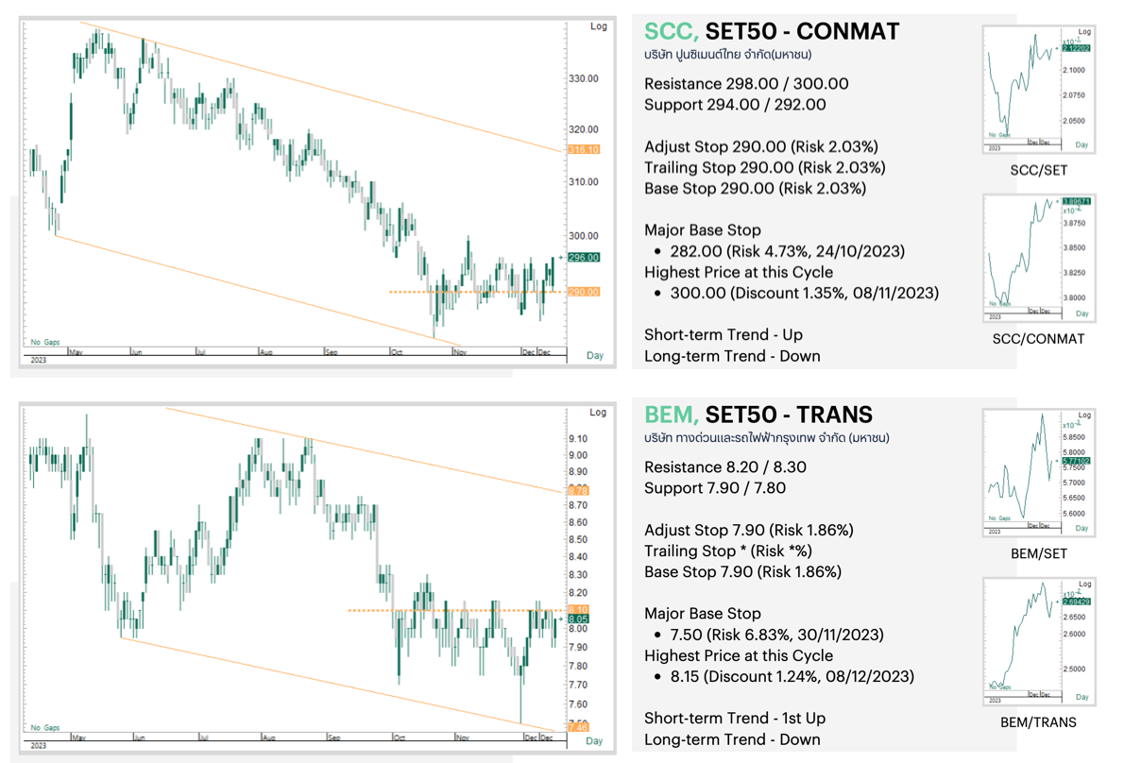The width and height of the screenshot is (1124, 763).
Task: Click SCC orange 290.00 stop price tag
Action: coord(584,292)
